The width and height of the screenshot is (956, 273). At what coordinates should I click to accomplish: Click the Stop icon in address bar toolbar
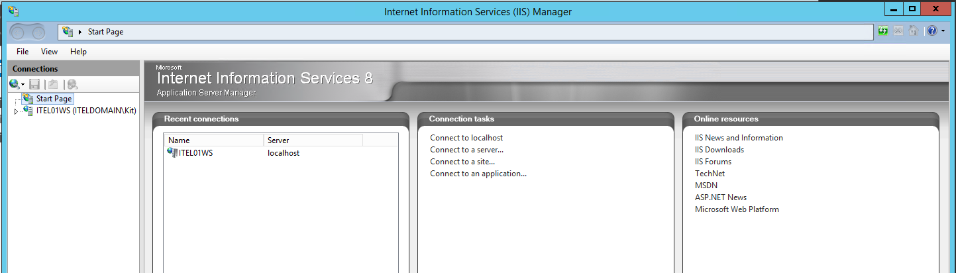pos(898,31)
